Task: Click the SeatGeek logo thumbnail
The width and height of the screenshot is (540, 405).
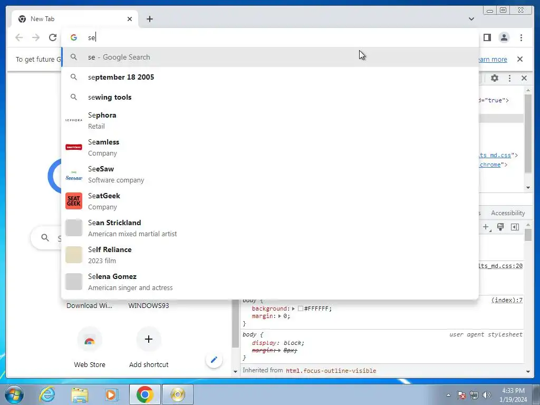Action: (x=74, y=201)
